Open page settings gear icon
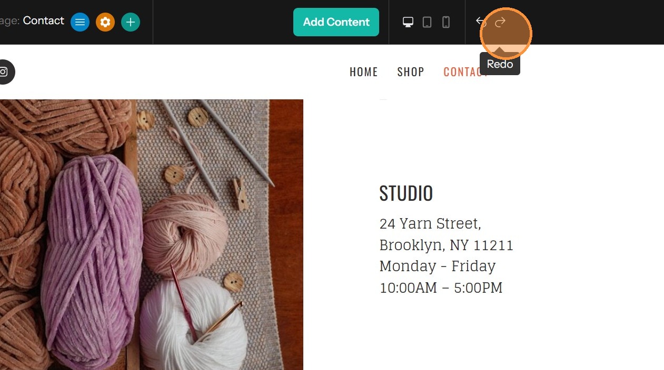Screen dimensions: 664x370 click(105, 22)
